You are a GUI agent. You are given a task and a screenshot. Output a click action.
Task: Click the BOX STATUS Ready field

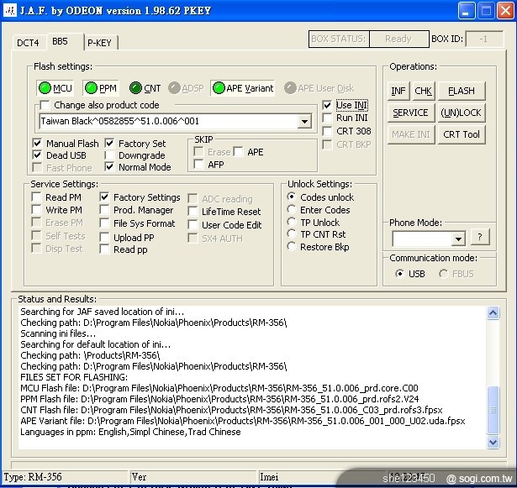point(399,39)
